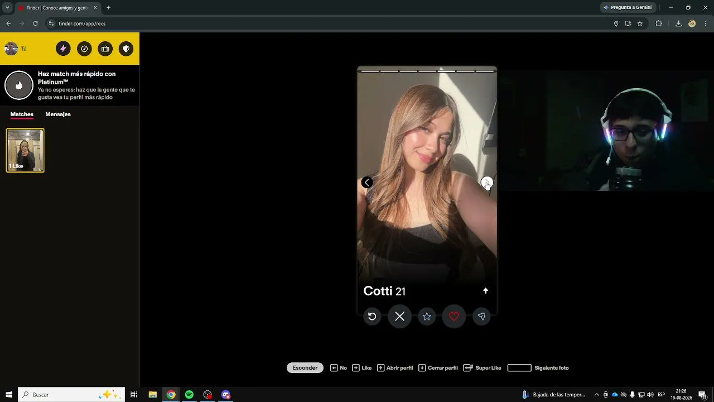Open Chrome downloads

[x=678, y=23]
